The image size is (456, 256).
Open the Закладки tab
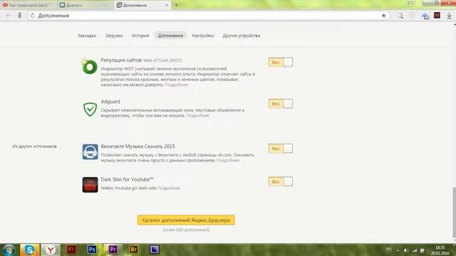87,36
